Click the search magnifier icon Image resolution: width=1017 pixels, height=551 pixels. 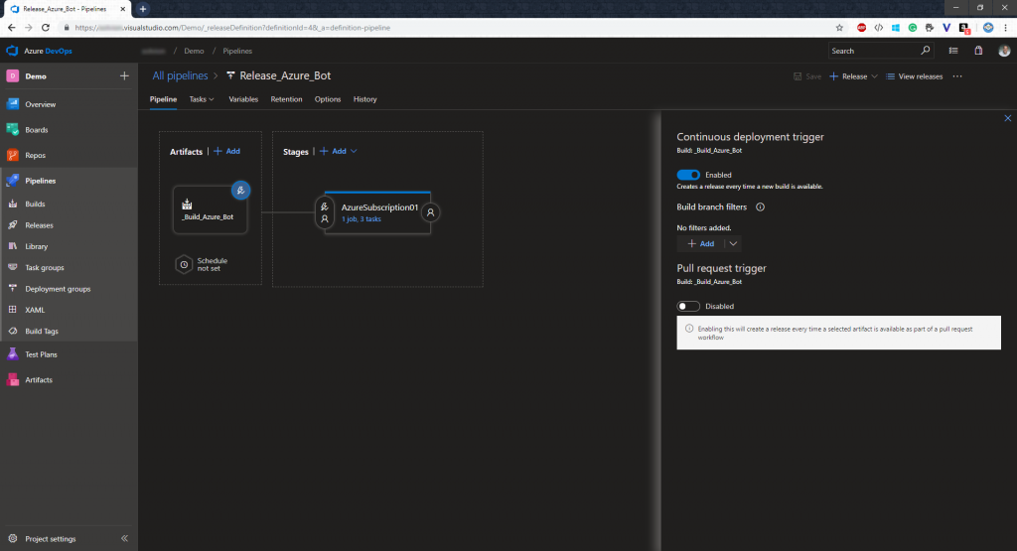[926, 51]
